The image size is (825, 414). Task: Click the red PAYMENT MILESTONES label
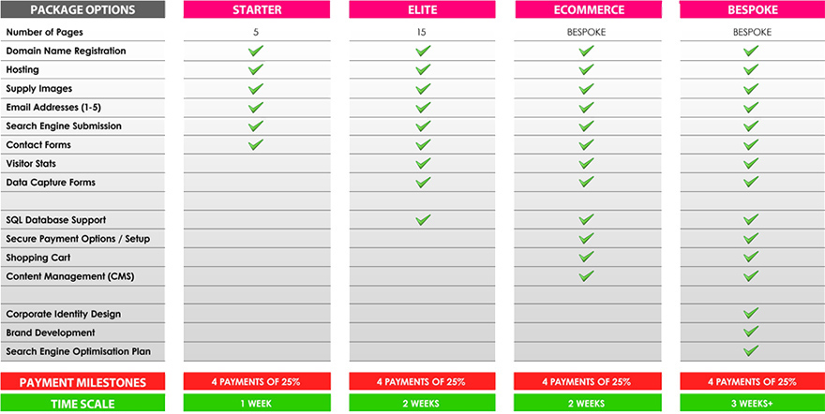tap(82, 382)
